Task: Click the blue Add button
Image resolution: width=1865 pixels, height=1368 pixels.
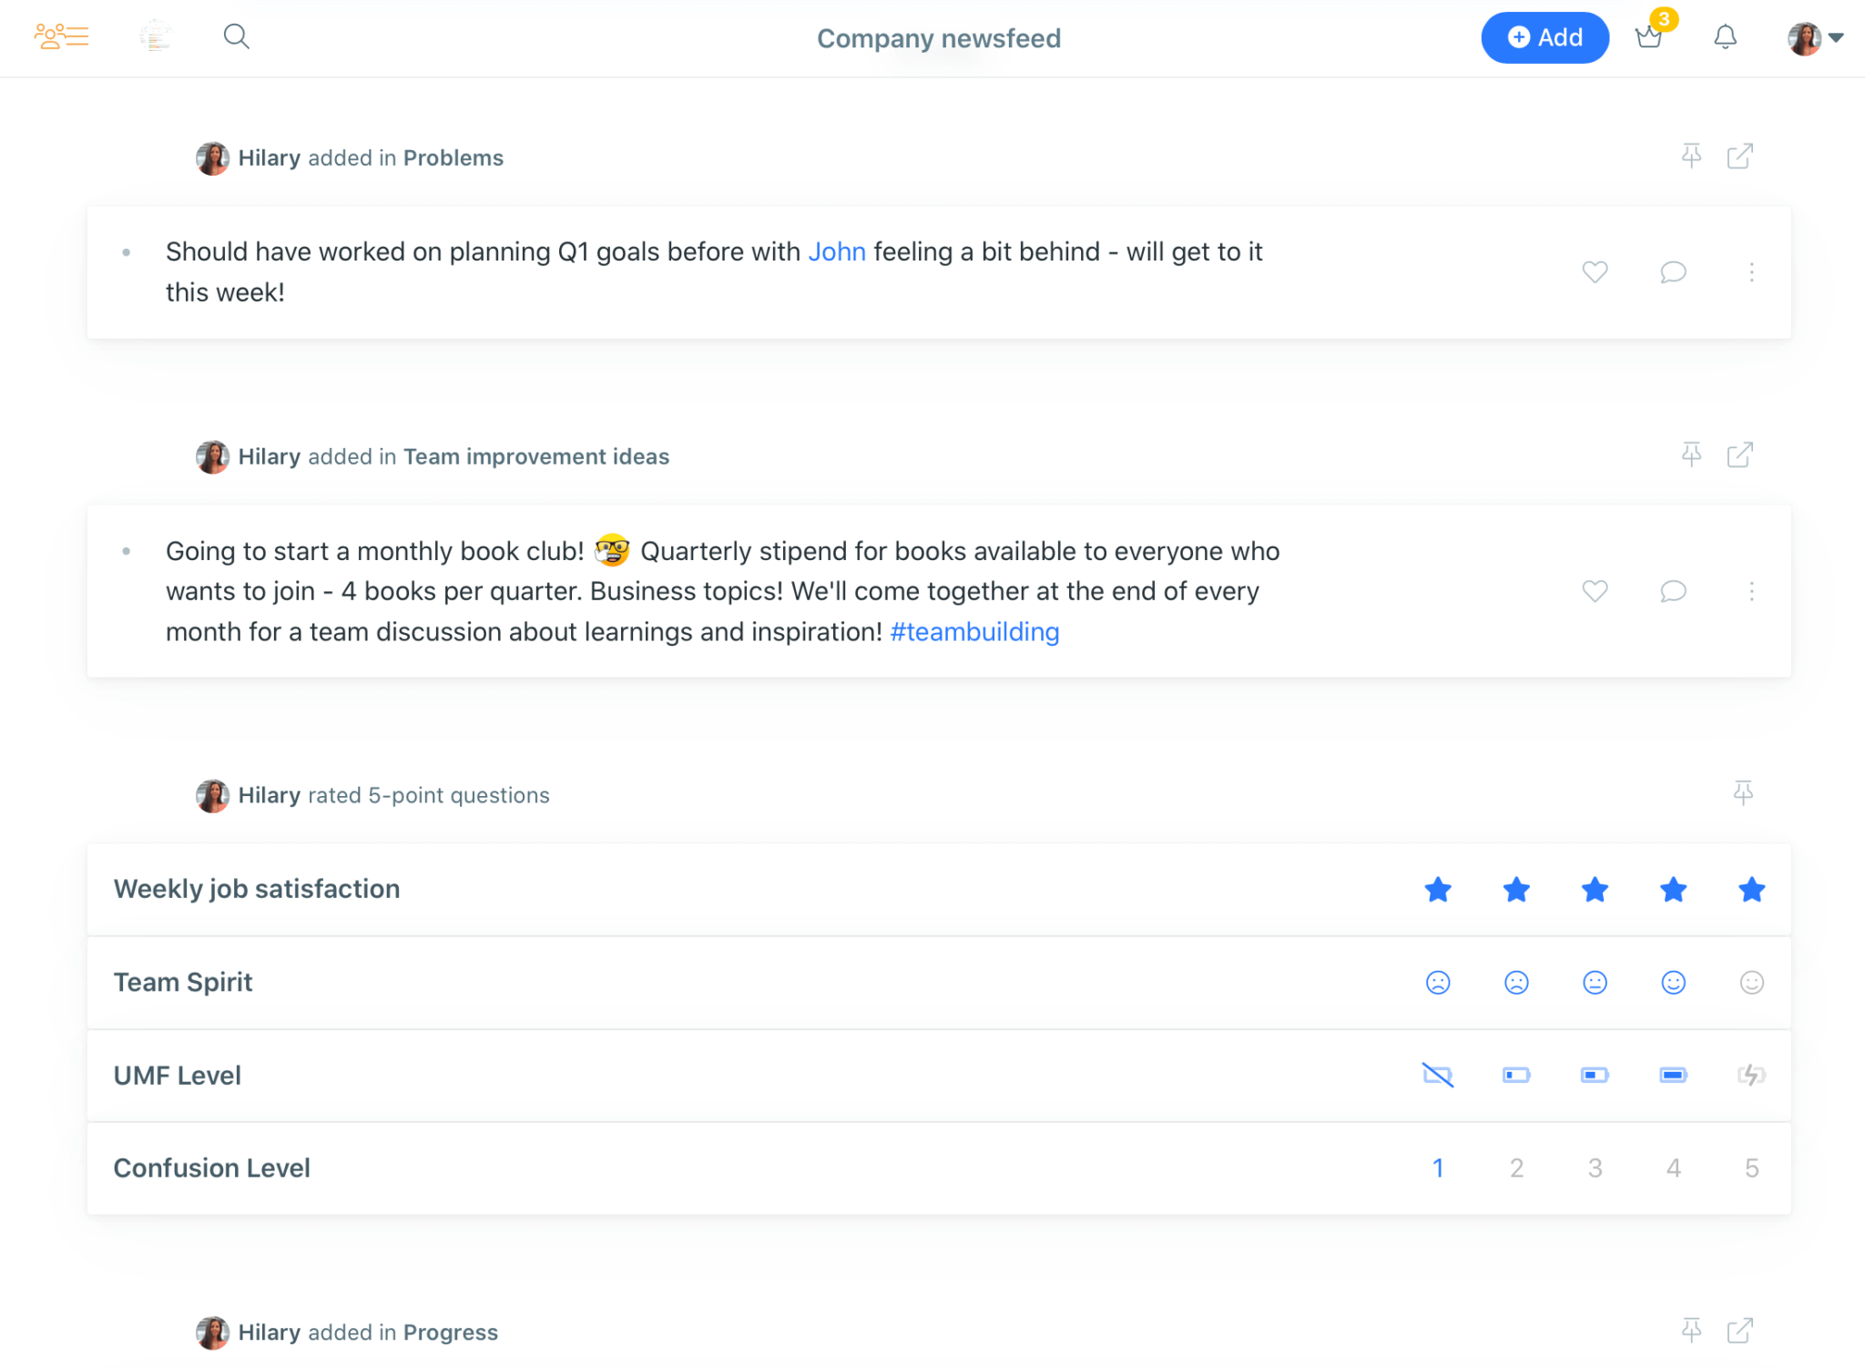Action: [1544, 37]
